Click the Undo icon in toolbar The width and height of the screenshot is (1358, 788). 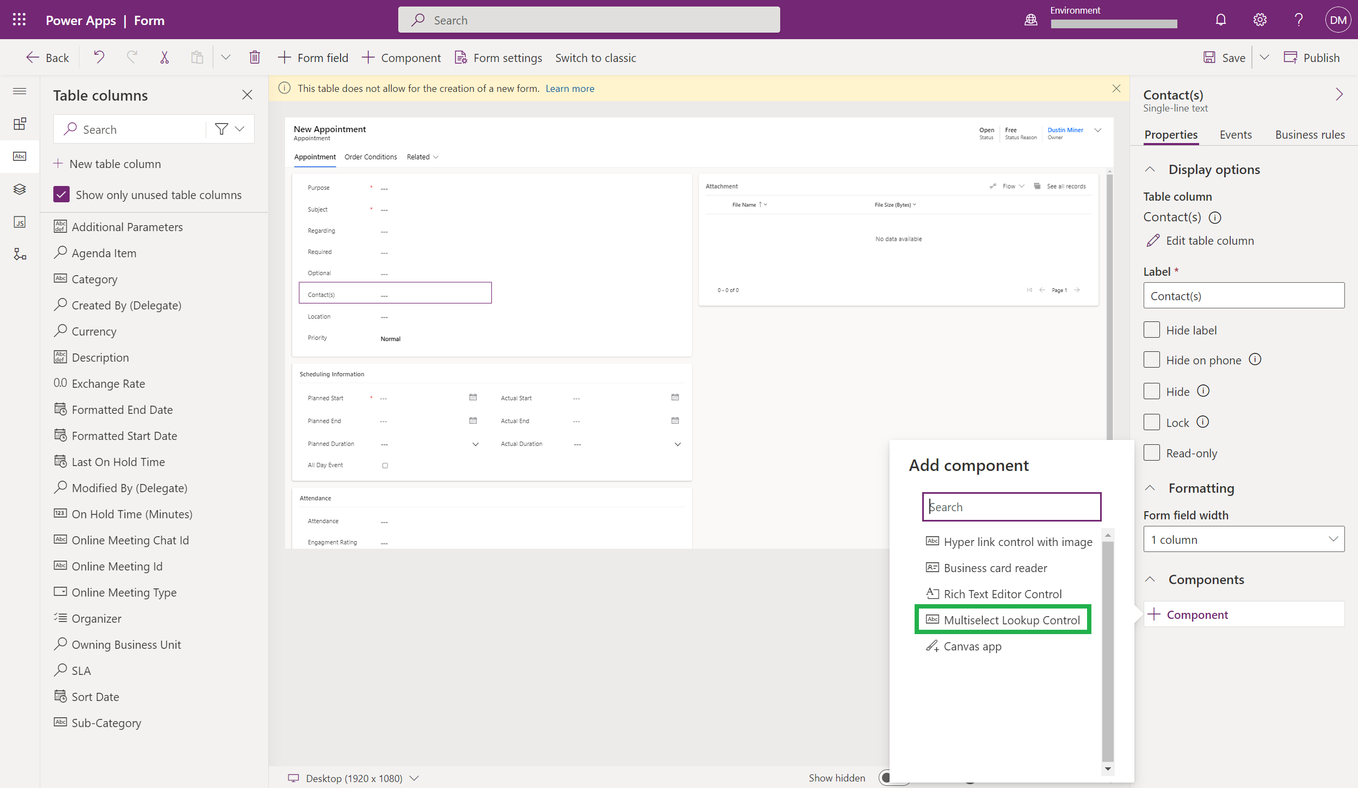(x=98, y=57)
